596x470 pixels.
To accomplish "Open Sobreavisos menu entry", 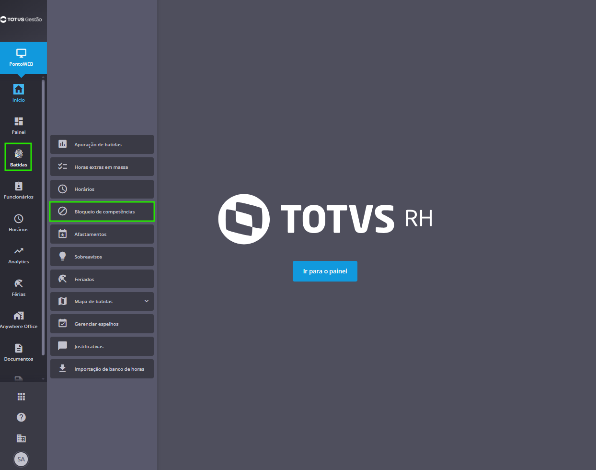I will click(x=102, y=257).
